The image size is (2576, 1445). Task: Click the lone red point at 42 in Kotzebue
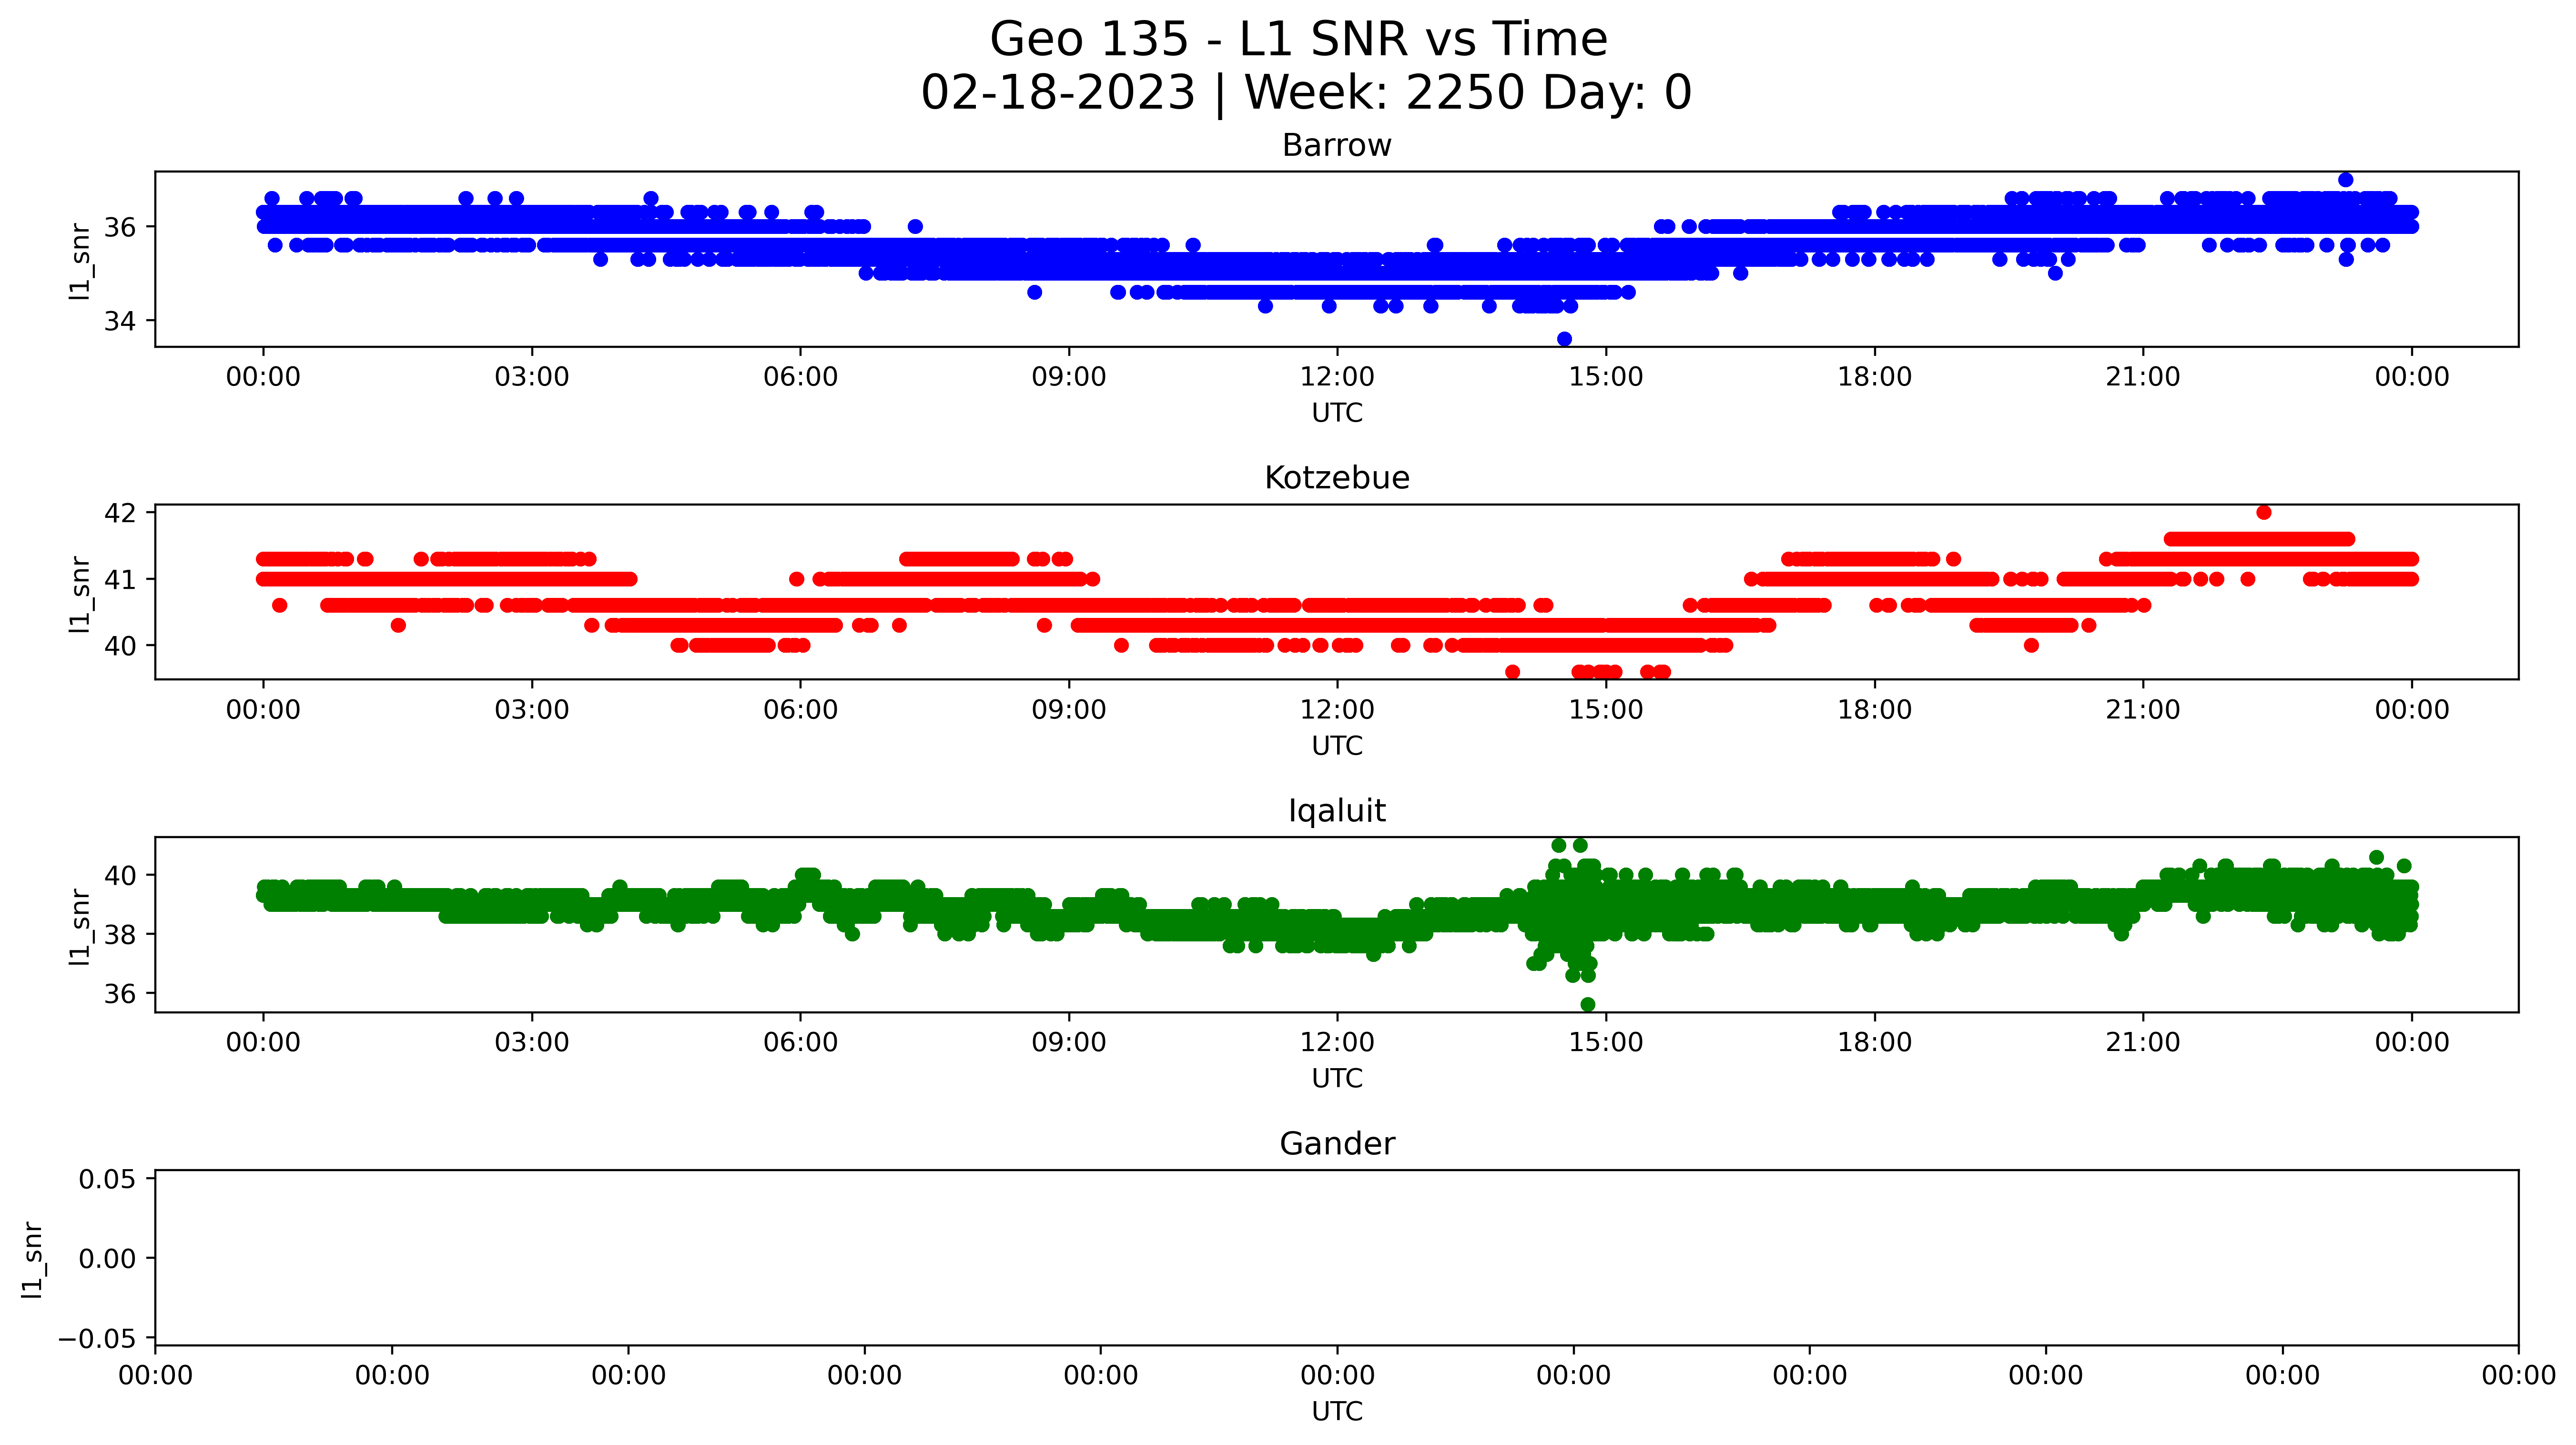pyautogui.click(x=2264, y=512)
